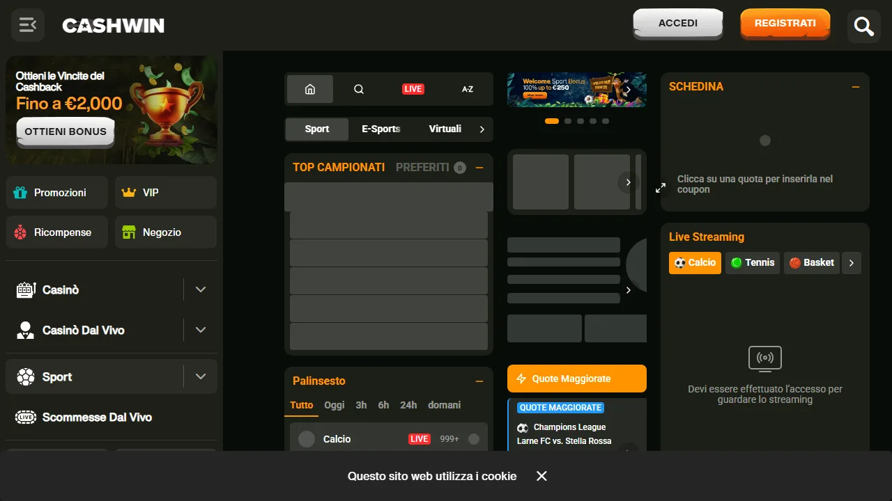892x501 pixels.
Task: Open the Cashback trophy promo banner
Action: 111,110
